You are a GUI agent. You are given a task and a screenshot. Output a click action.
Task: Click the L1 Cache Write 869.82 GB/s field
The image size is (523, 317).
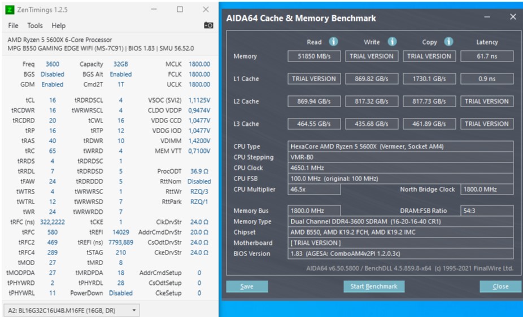[372, 79]
